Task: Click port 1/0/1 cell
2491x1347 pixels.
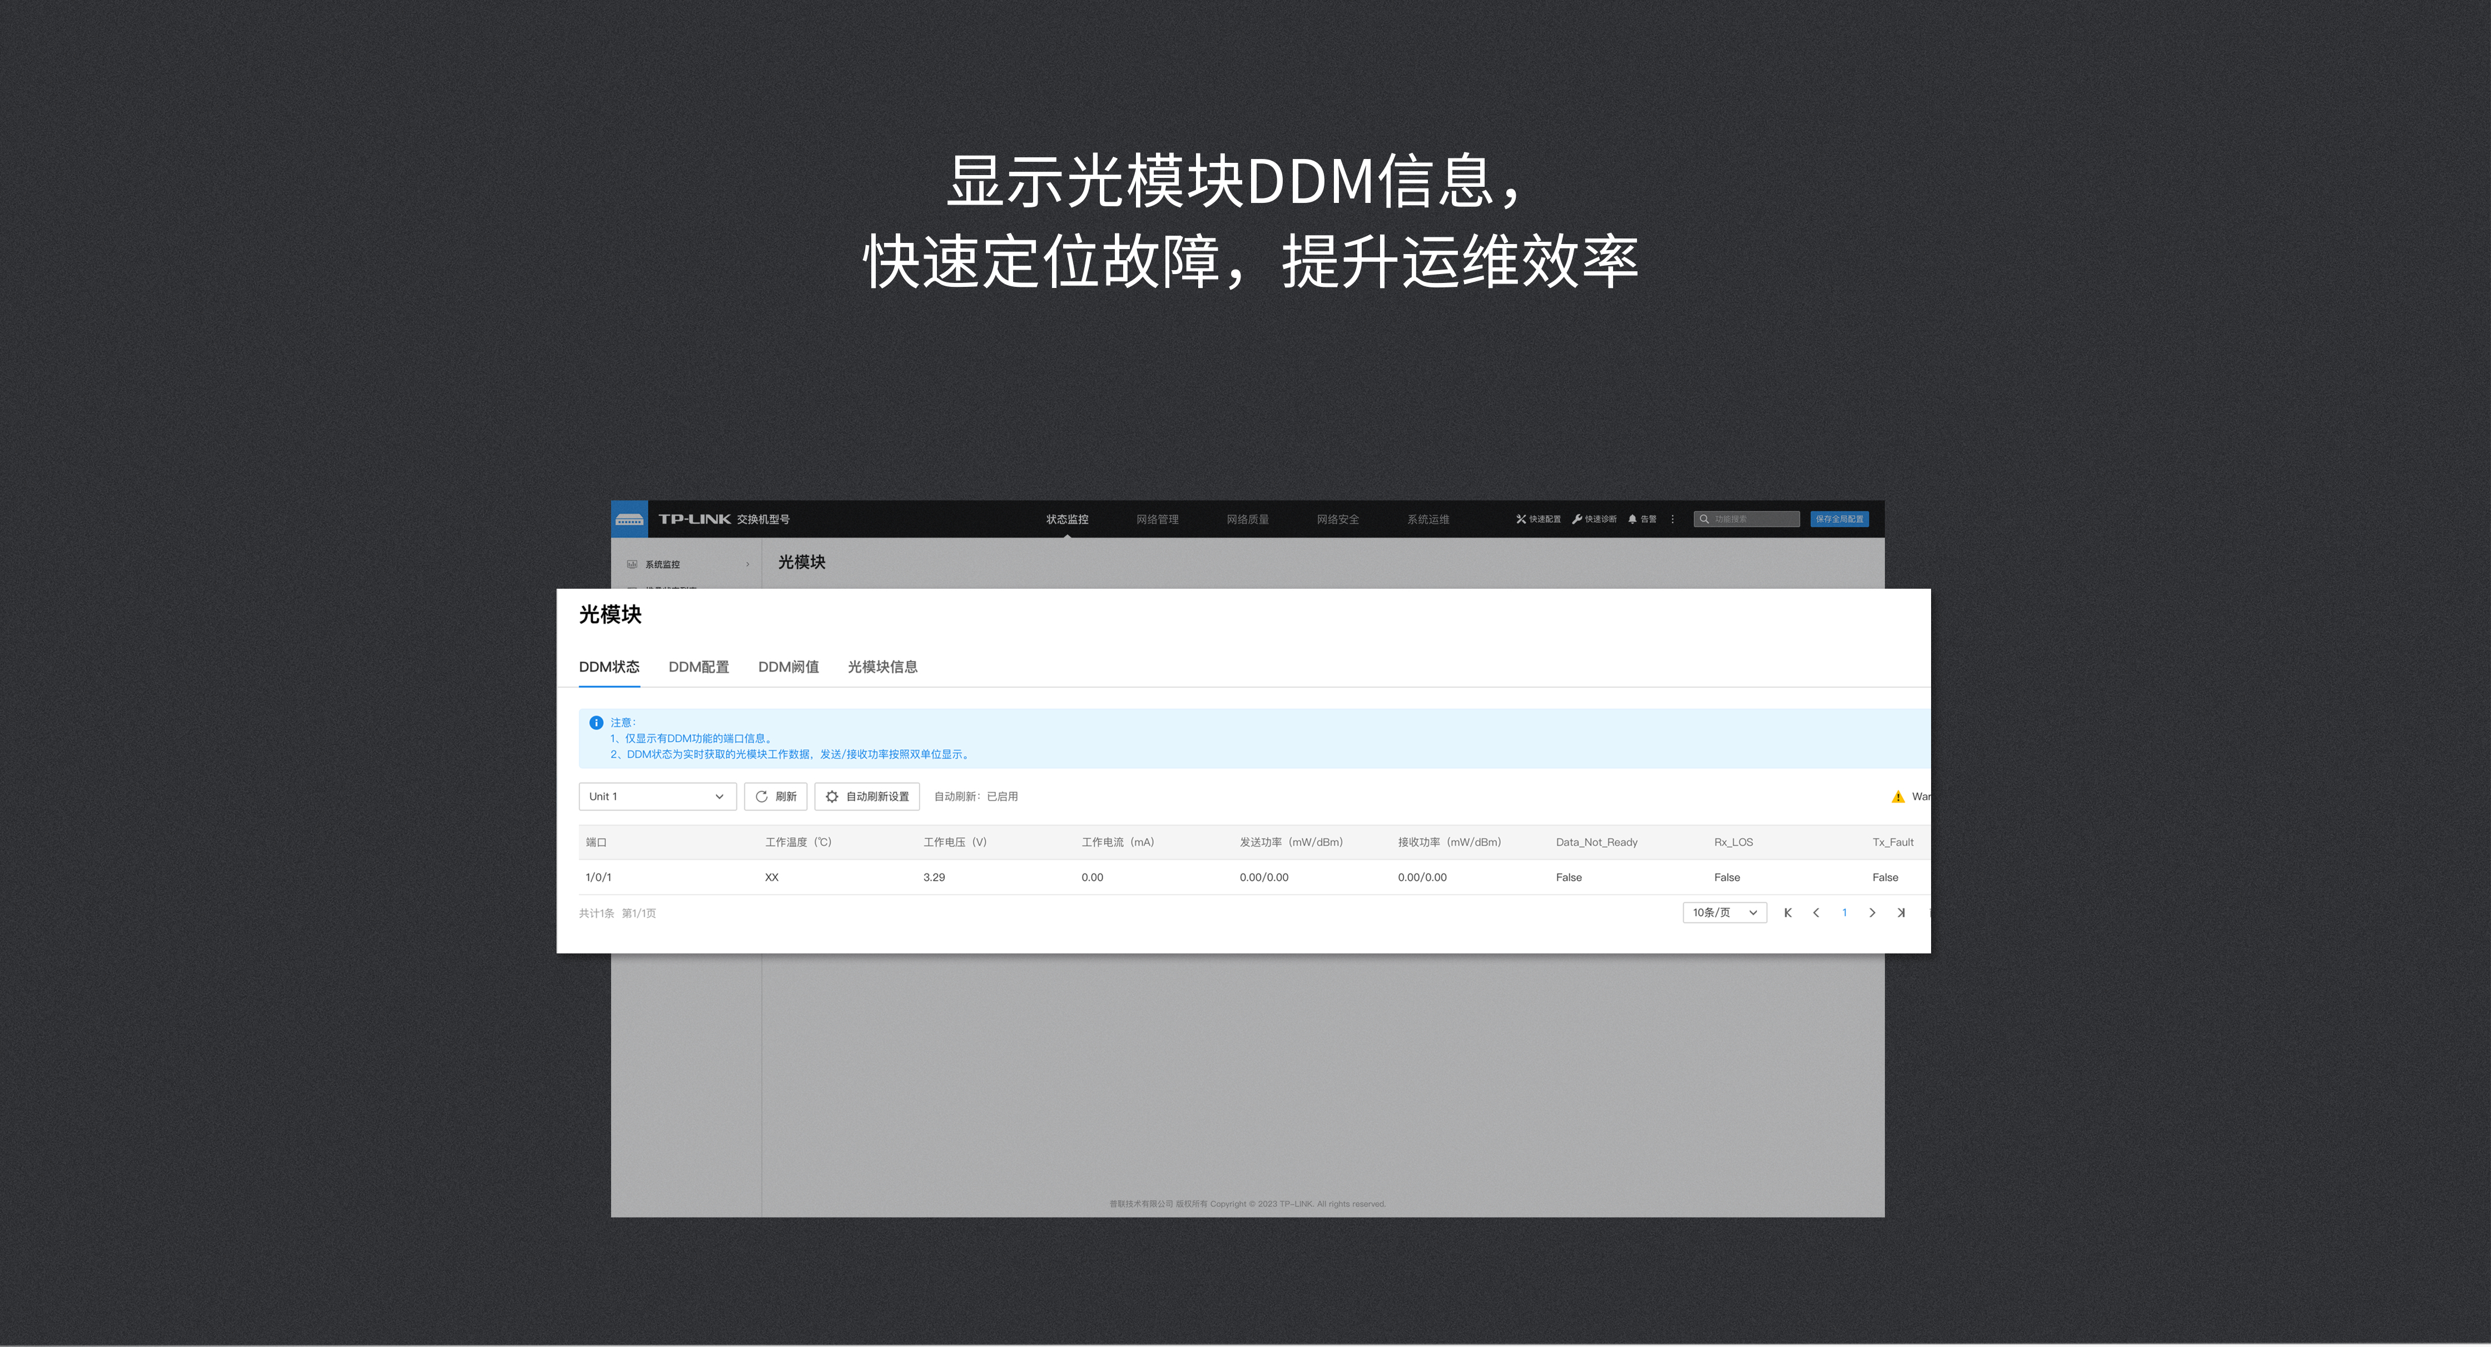Action: click(x=599, y=877)
